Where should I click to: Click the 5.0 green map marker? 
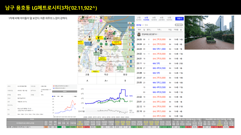click(x=106, y=44)
